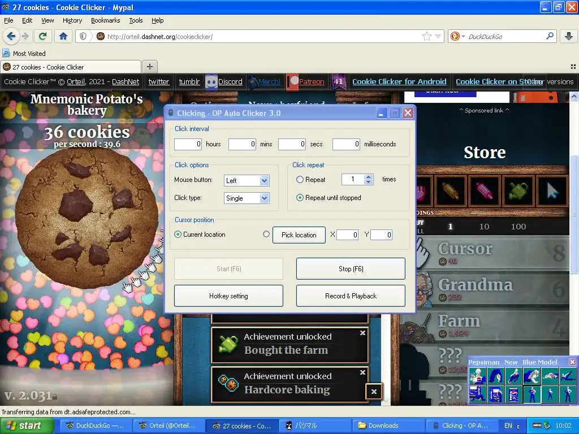The height and width of the screenshot is (434, 579).
Task: Open the Click type dropdown
Action: [x=264, y=198]
